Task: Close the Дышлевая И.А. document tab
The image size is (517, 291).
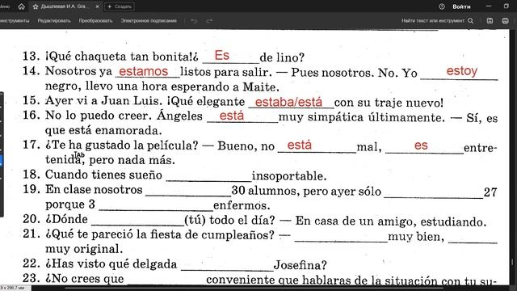Action: [97, 6]
